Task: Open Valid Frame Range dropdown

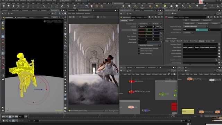Action: pos(196,27)
